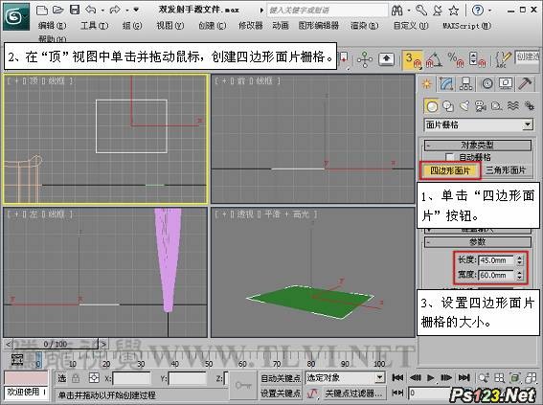The height and width of the screenshot is (405, 543).
Task: Select the Shapes category icon
Action: click(x=448, y=106)
